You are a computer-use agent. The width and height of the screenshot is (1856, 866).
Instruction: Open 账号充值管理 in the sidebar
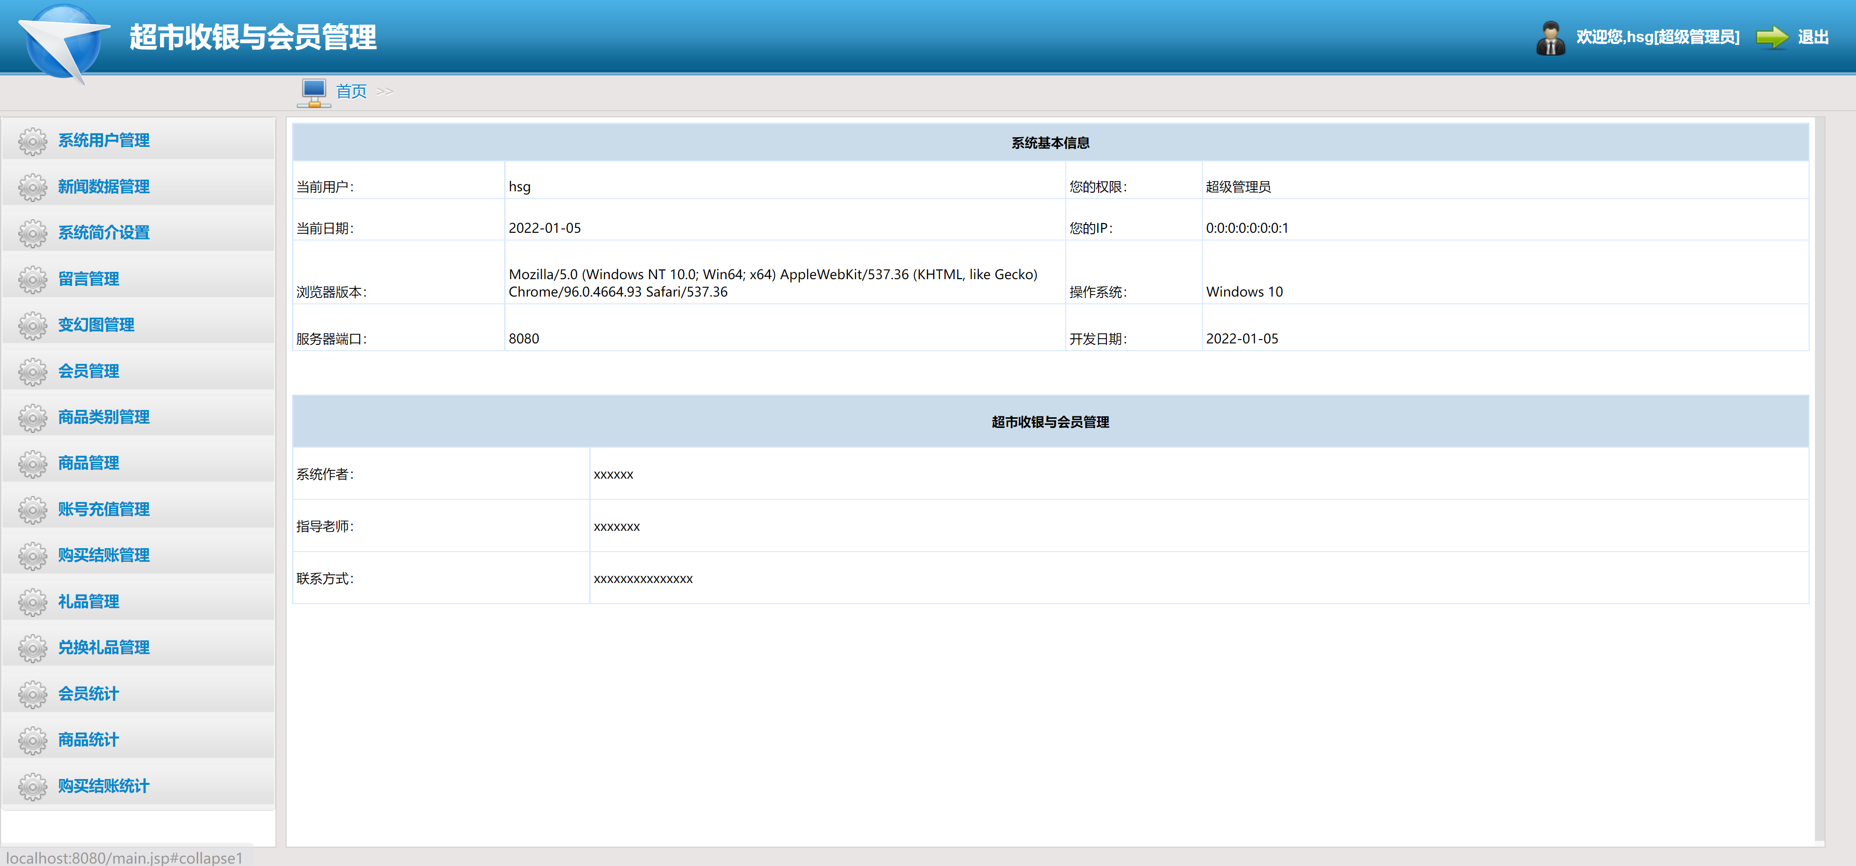tap(104, 509)
